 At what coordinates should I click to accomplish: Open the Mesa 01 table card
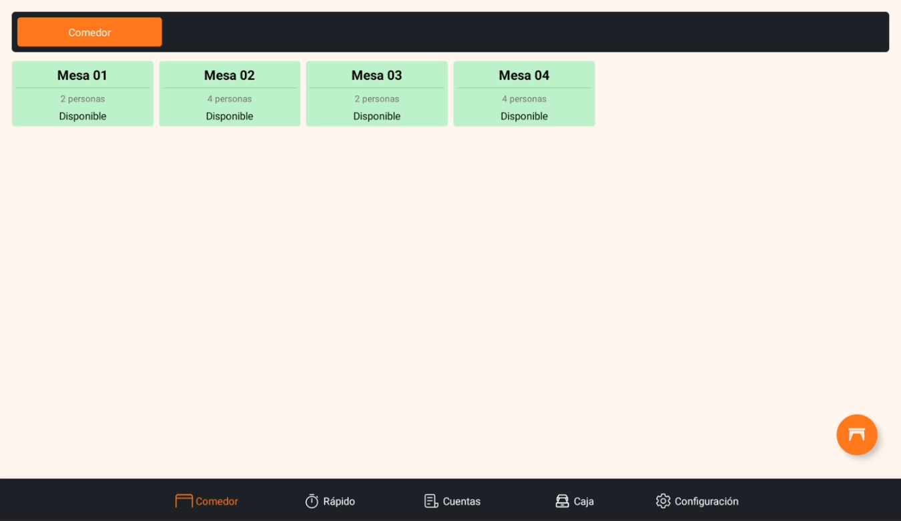pos(83,93)
